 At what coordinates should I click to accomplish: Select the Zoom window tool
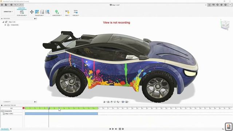click(115, 102)
